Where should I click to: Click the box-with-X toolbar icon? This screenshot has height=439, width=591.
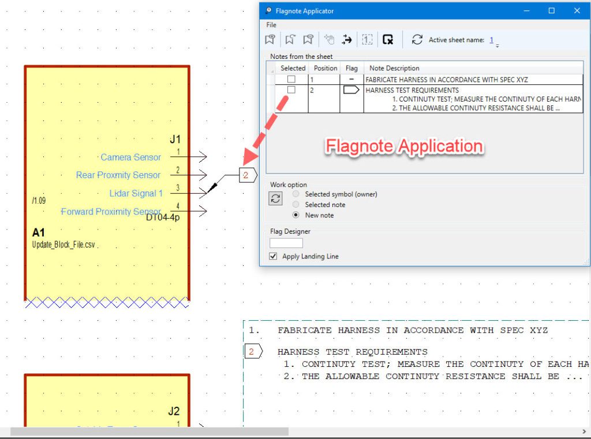[388, 40]
